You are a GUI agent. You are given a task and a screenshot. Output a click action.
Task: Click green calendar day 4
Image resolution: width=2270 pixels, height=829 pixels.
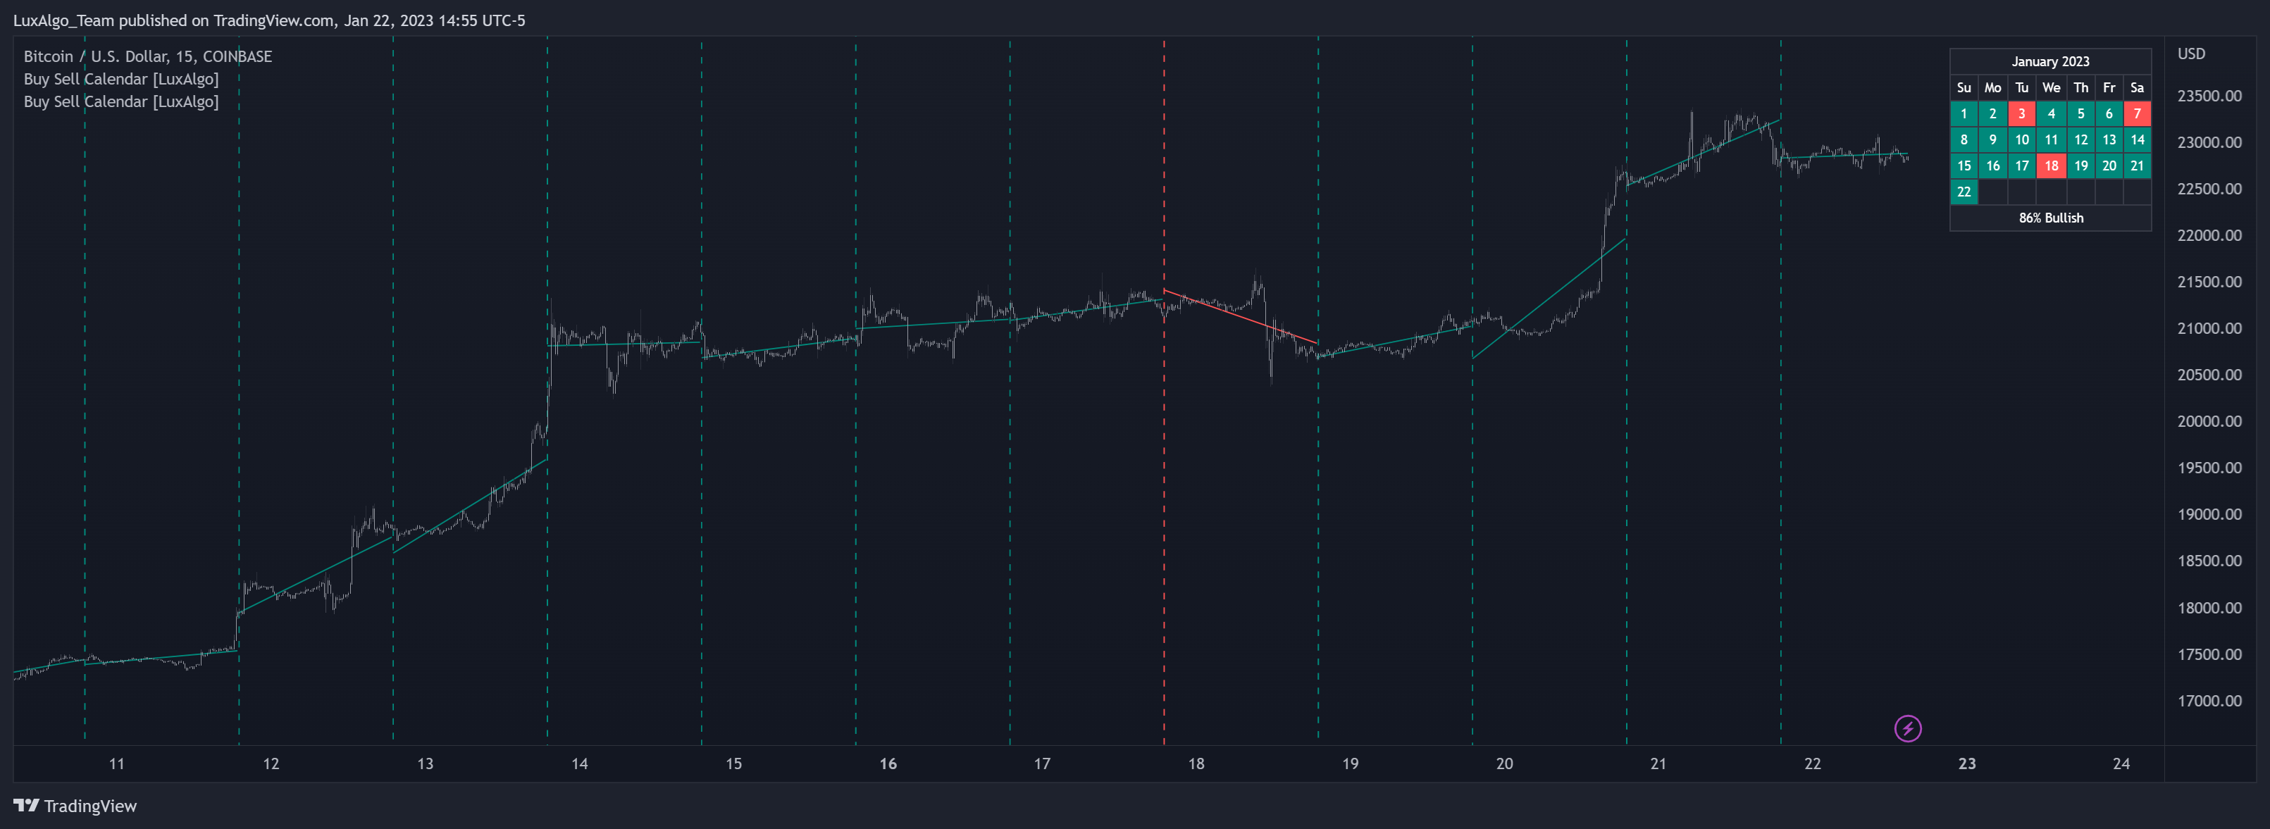pyautogui.click(x=2051, y=113)
